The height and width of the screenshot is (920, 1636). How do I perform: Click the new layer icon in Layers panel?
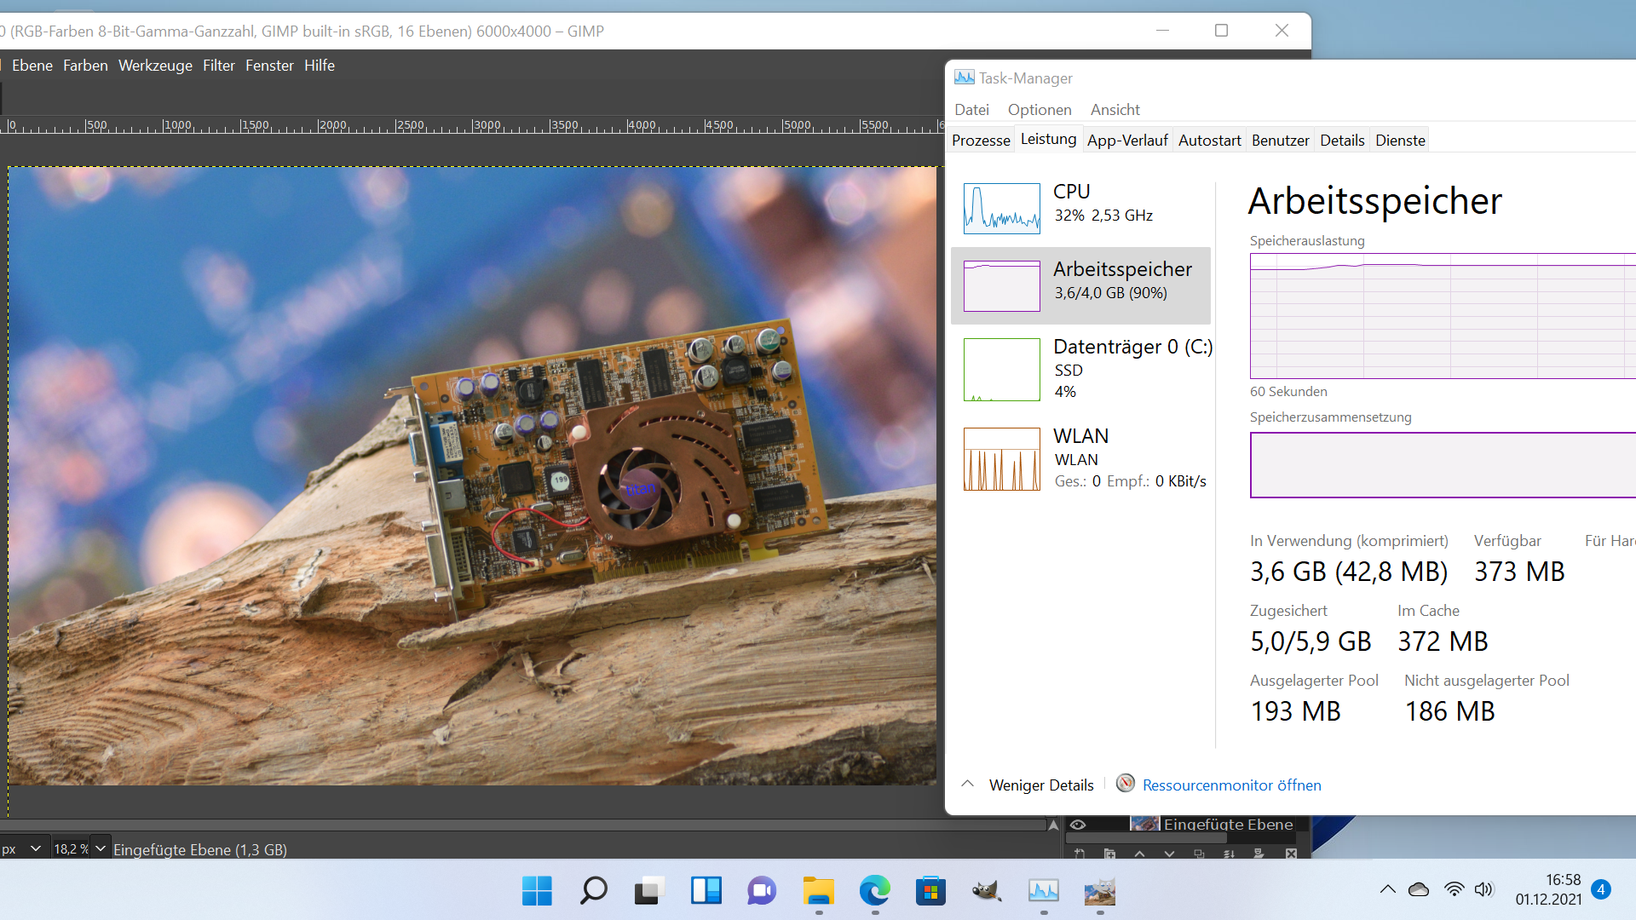point(1080,854)
